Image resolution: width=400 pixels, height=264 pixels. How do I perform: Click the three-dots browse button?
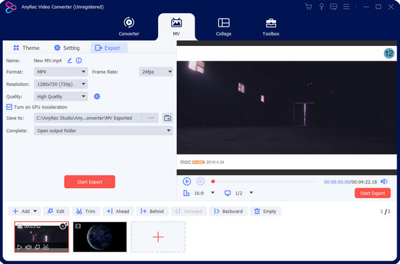(151, 118)
